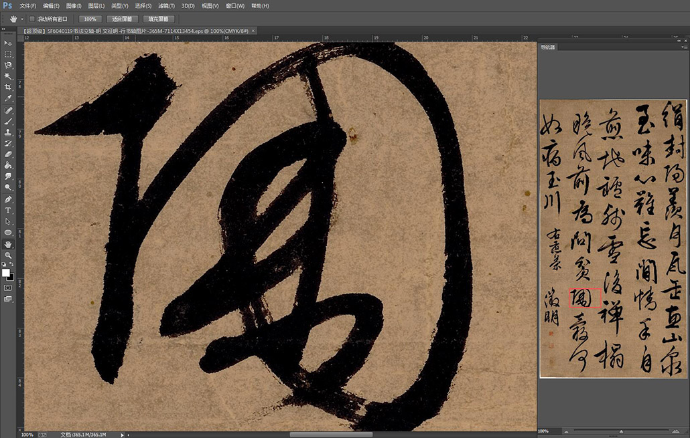Image resolution: width=690 pixels, height=438 pixels.
Task: Open the 窗口(W) menu
Action: pyautogui.click(x=235, y=6)
